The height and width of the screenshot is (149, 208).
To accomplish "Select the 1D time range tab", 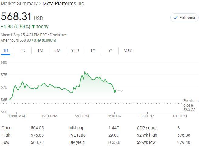I will [x=5, y=50].
